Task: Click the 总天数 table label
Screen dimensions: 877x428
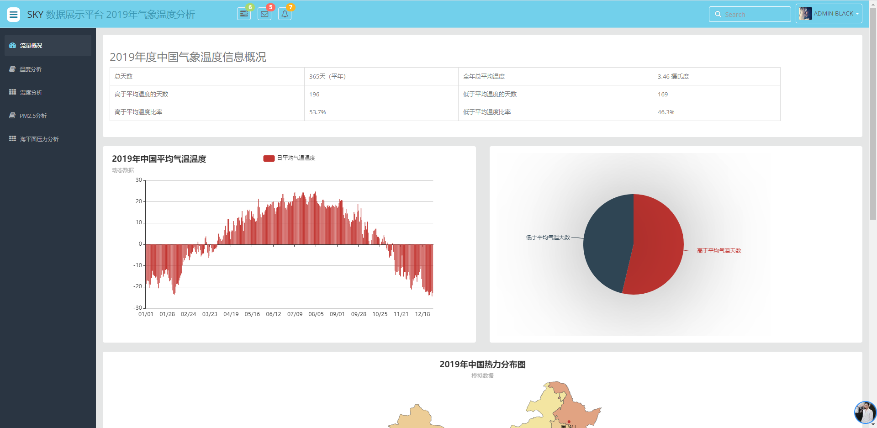Action: tap(124, 76)
